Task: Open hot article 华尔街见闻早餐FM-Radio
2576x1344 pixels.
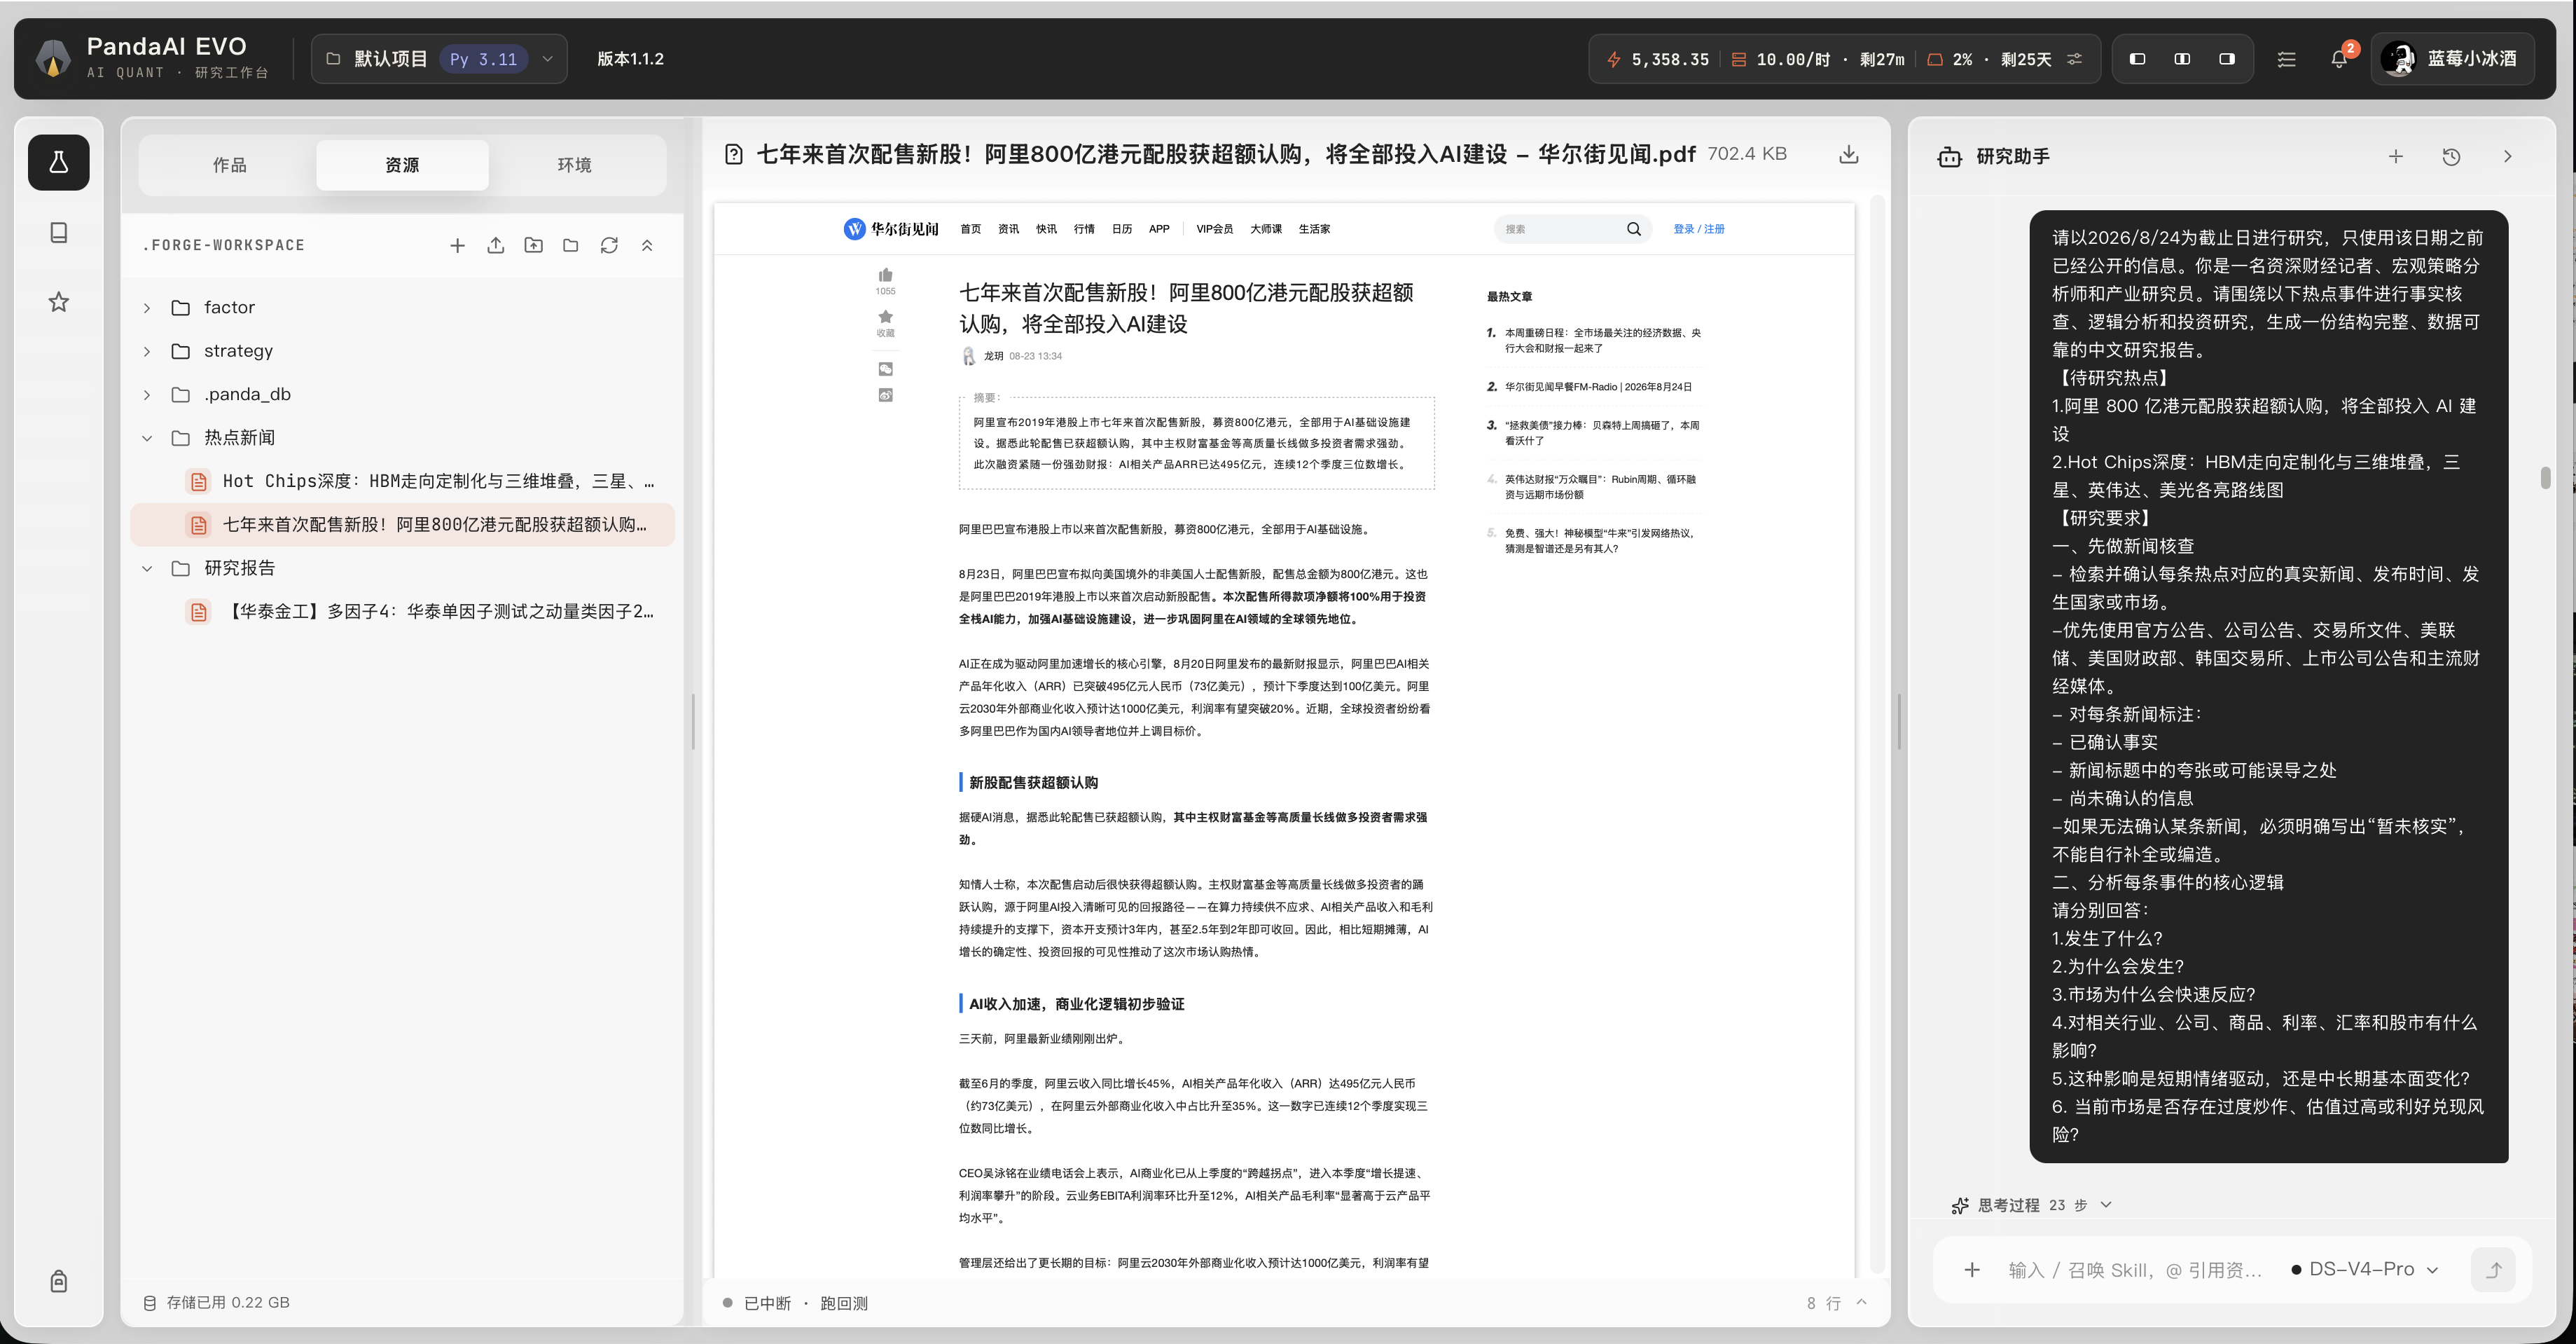Action: pos(1598,386)
